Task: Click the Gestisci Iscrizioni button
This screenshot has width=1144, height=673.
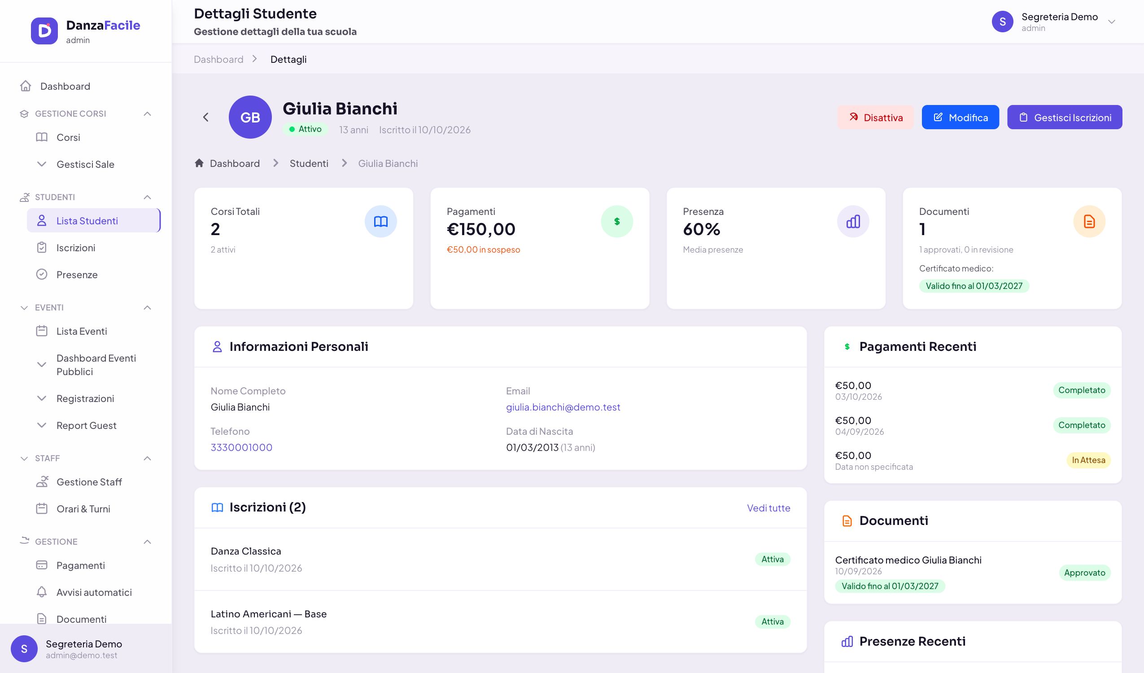Action: tap(1065, 117)
